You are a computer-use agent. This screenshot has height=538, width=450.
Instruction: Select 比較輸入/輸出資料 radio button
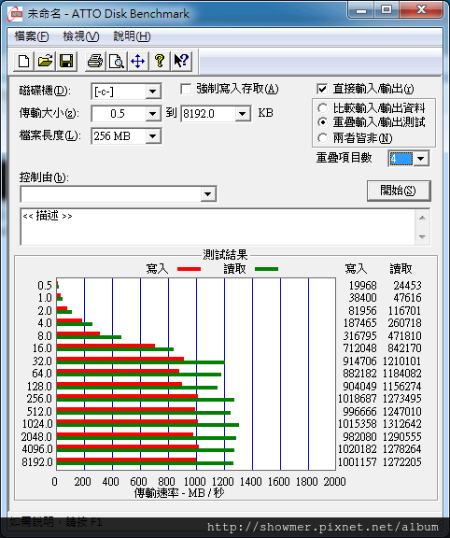pos(322,108)
